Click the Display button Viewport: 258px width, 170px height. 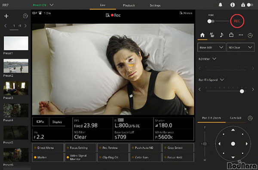point(57,122)
